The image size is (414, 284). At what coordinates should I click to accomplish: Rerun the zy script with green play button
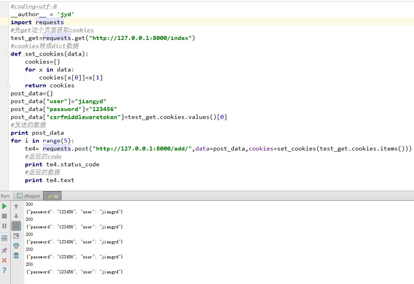[4, 206]
